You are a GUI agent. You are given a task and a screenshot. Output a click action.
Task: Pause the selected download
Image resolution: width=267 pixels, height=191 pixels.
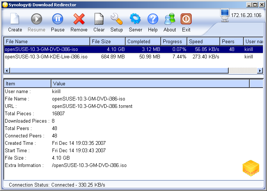tap(58, 19)
